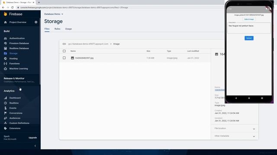This screenshot has height=155, width=277.
Task: Tick the select-all files checkbox in header
Action: 64,51
